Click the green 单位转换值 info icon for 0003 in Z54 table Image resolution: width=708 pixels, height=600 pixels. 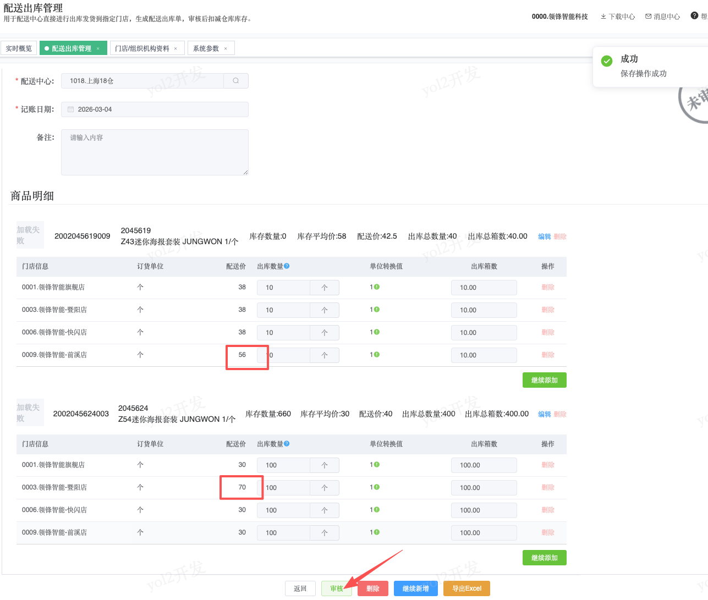tap(377, 487)
